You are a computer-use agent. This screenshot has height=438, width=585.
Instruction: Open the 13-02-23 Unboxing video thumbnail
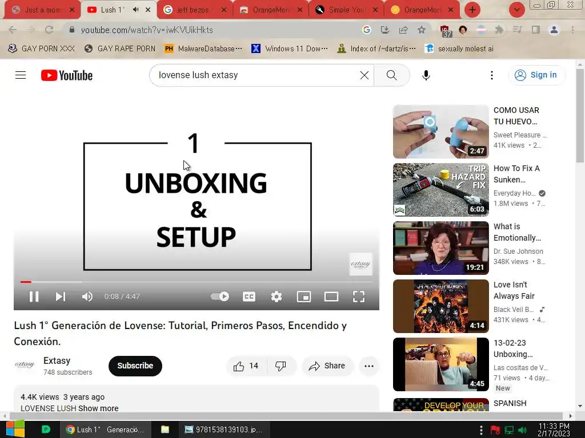440,364
